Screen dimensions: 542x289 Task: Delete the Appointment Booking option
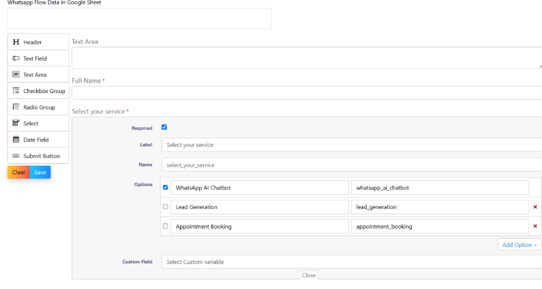point(535,226)
